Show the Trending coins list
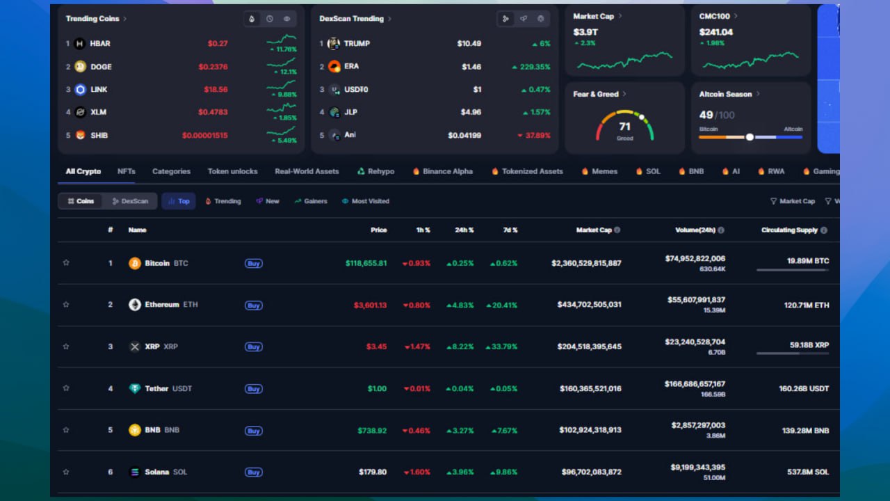Image resolution: width=890 pixels, height=501 pixels. (x=222, y=201)
